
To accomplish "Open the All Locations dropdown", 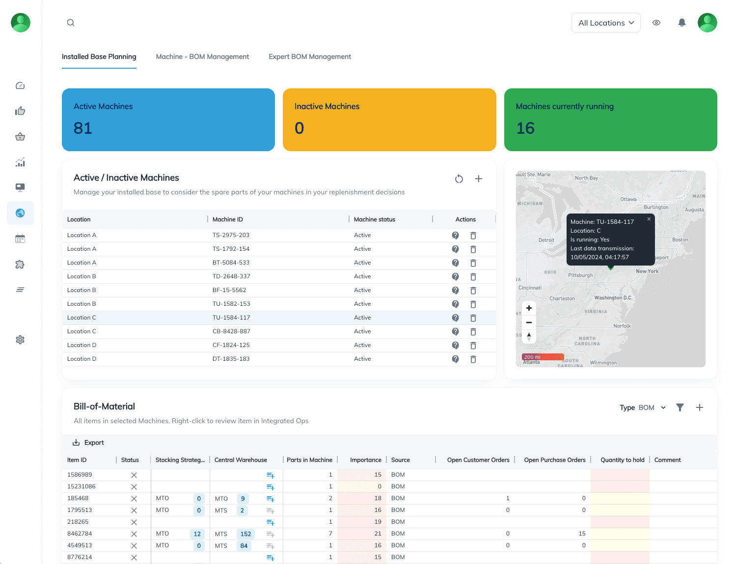I will (x=605, y=23).
